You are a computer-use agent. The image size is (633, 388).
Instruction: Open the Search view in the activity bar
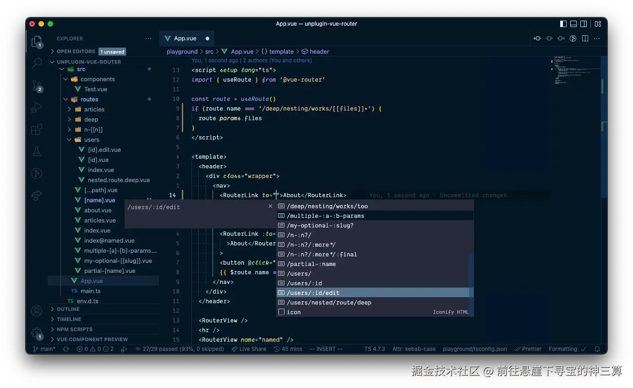point(37,63)
